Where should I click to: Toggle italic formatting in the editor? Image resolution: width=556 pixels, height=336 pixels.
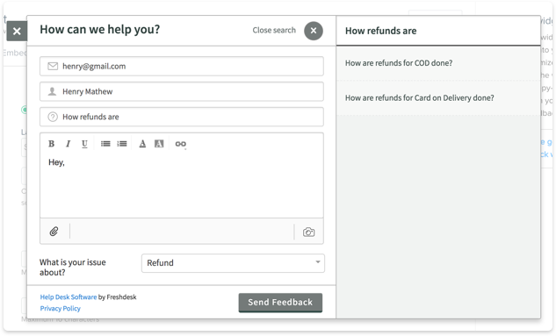[x=69, y=144]
